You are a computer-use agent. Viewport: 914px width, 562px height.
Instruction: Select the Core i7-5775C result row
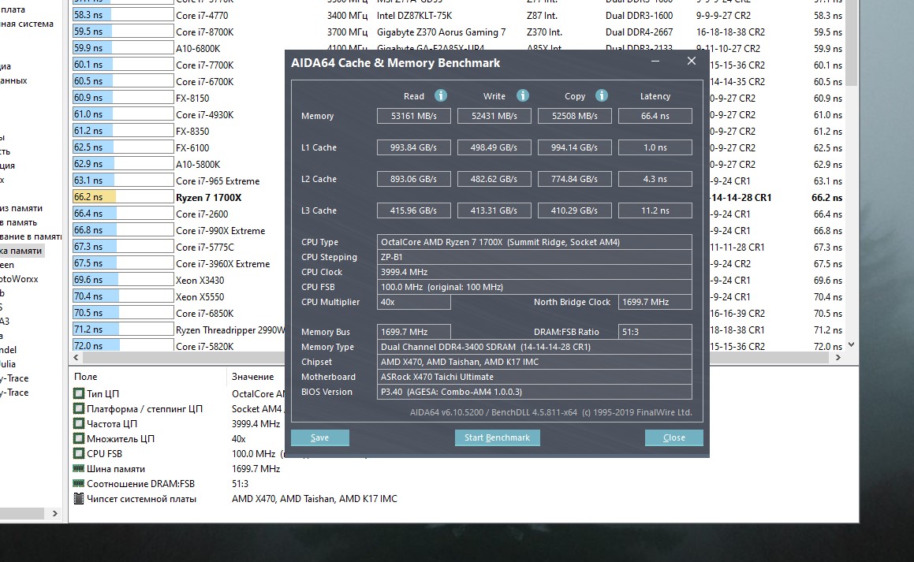pos(204,247)
